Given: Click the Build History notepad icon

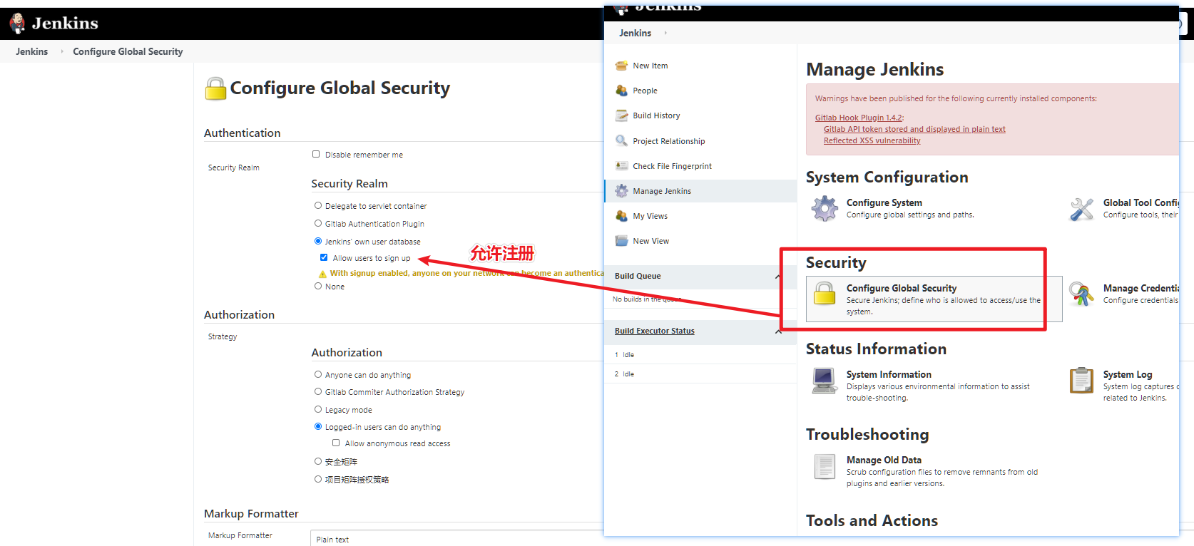Looking at the screenshot, I should 621,115.
